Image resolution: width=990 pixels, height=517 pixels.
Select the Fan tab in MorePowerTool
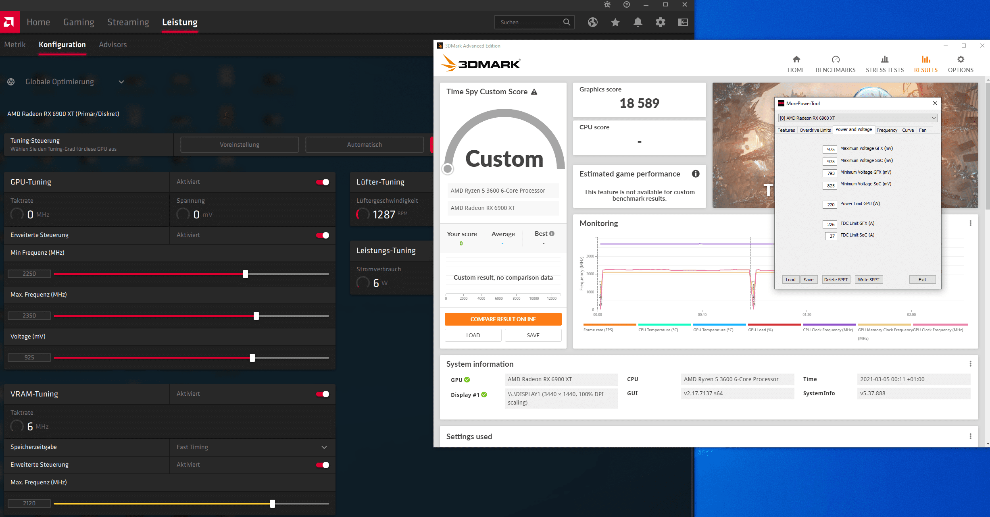922,130
